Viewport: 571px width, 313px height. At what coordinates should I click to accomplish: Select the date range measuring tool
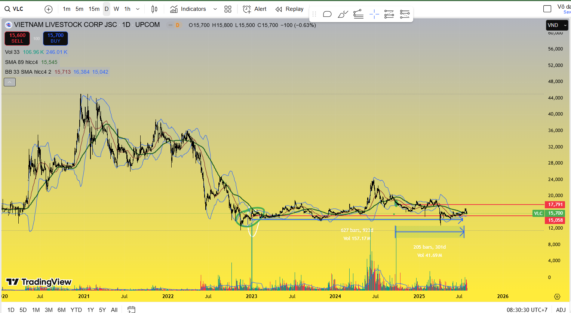405,14
